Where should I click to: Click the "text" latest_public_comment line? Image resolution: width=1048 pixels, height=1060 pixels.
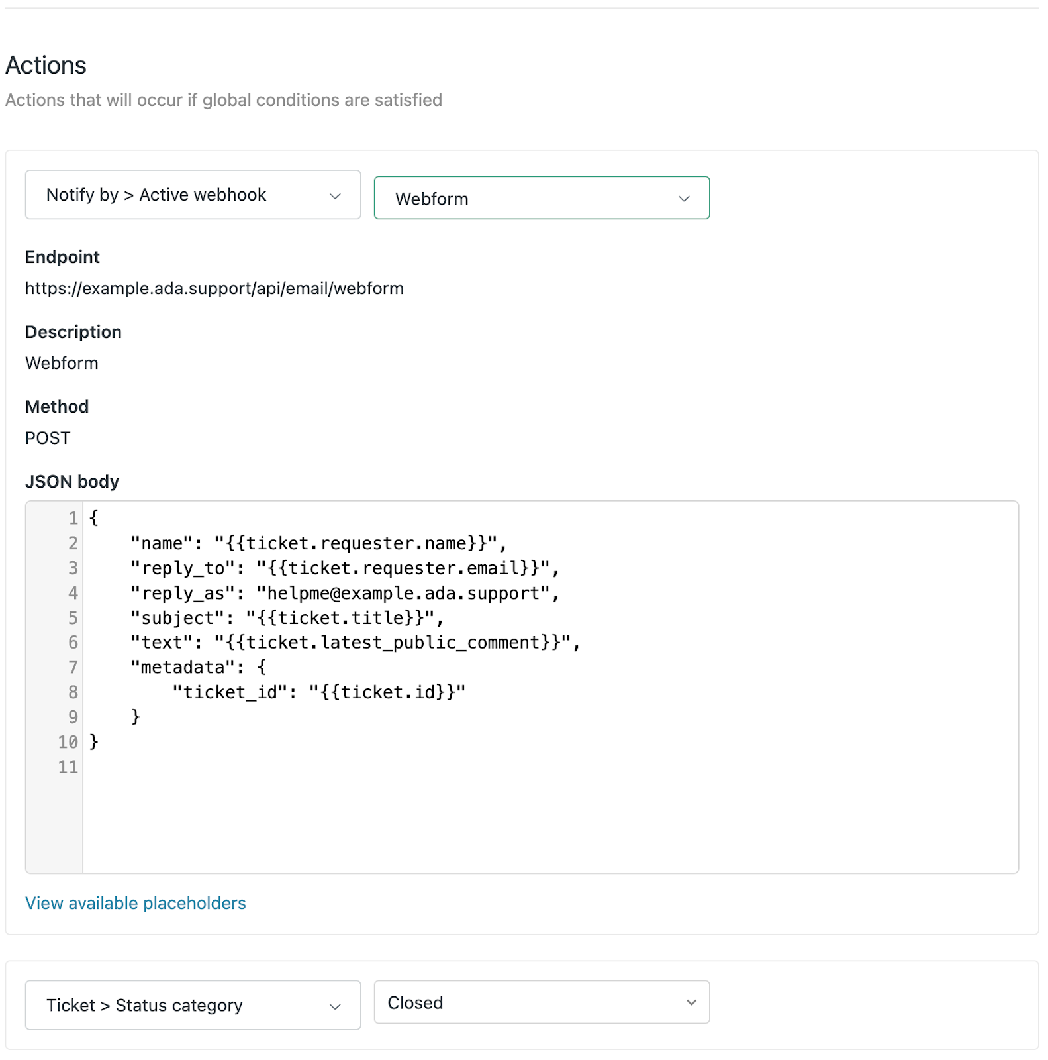coord(355,643)
